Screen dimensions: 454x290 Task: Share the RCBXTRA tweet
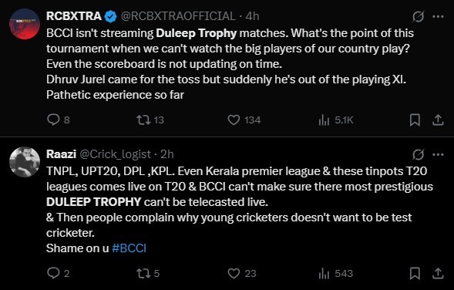click(x=438, y=120)
